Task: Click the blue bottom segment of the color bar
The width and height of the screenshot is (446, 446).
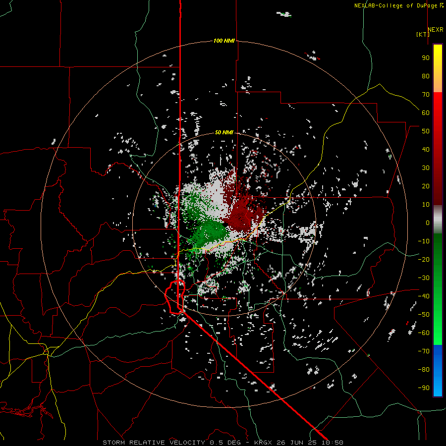Action: pyautogui.click(x=438, y=371)
